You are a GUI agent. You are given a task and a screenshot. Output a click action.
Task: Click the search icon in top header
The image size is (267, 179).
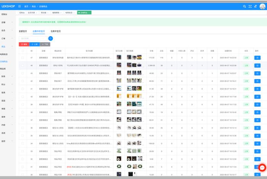click(245, 6)
